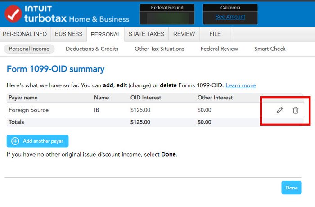Click the pencil edit icon for Foreign Source
The width and height of the screenshot is (315, 207).
[x=279, y=110]
